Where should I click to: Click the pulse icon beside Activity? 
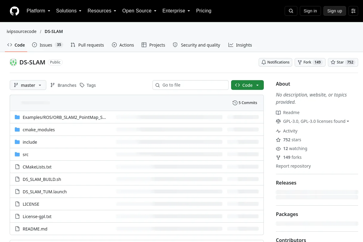pyautogui.click(x=278, y=131)
